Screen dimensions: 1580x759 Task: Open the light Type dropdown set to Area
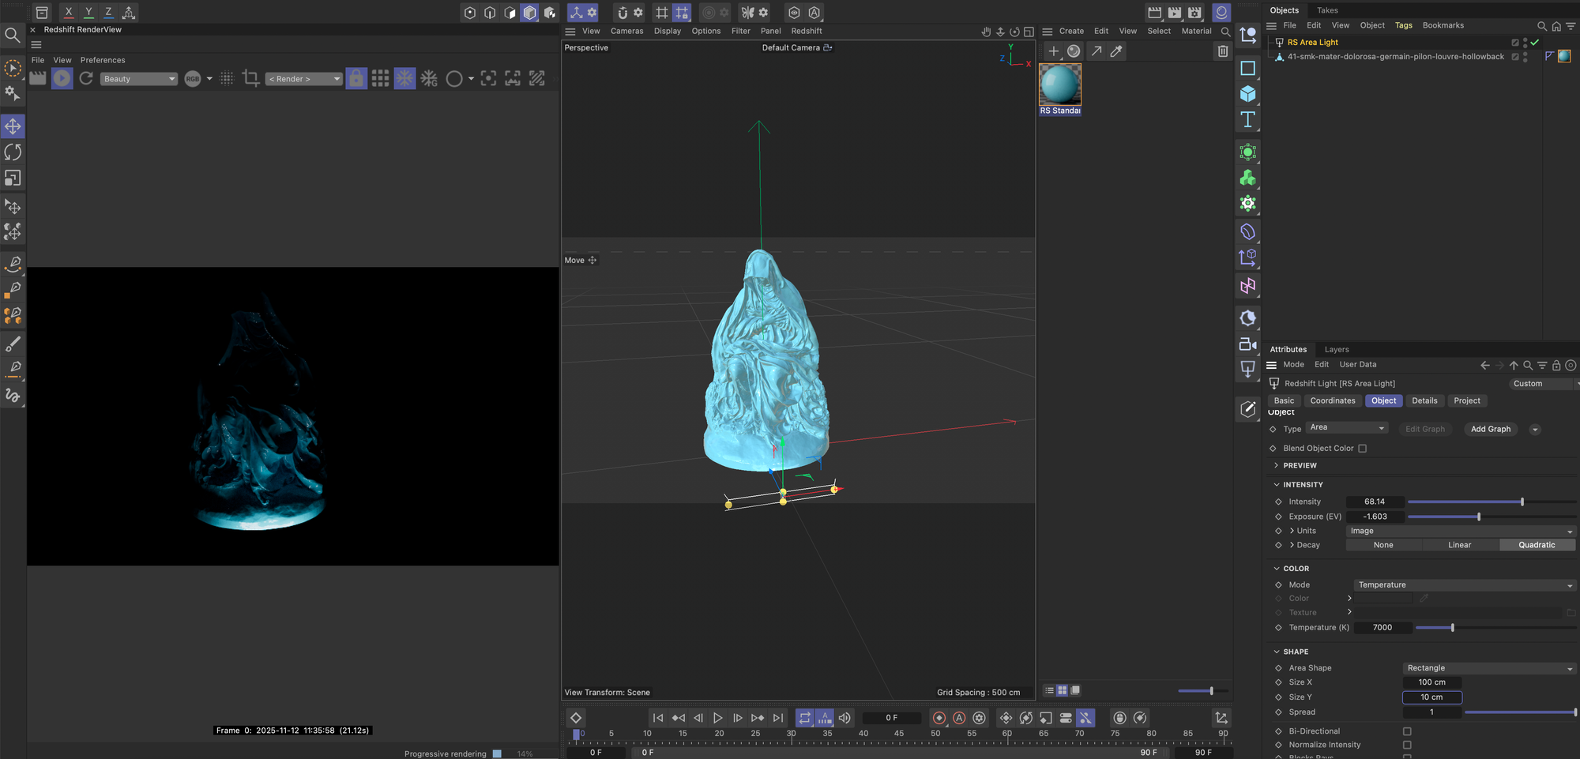click(1347, 428)
